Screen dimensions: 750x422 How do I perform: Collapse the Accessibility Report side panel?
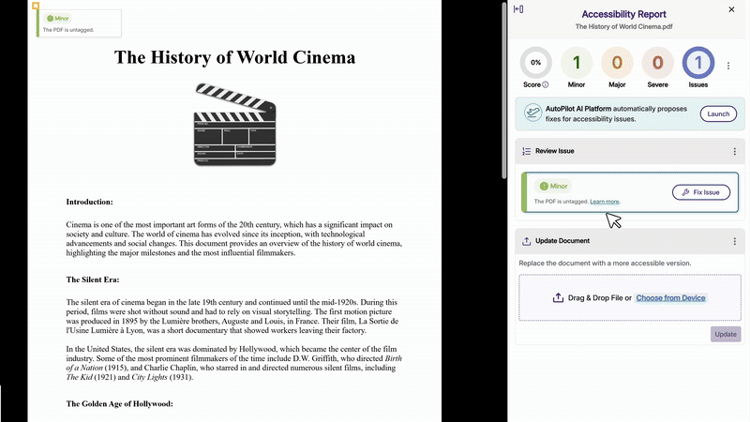(x=518, y=9)
